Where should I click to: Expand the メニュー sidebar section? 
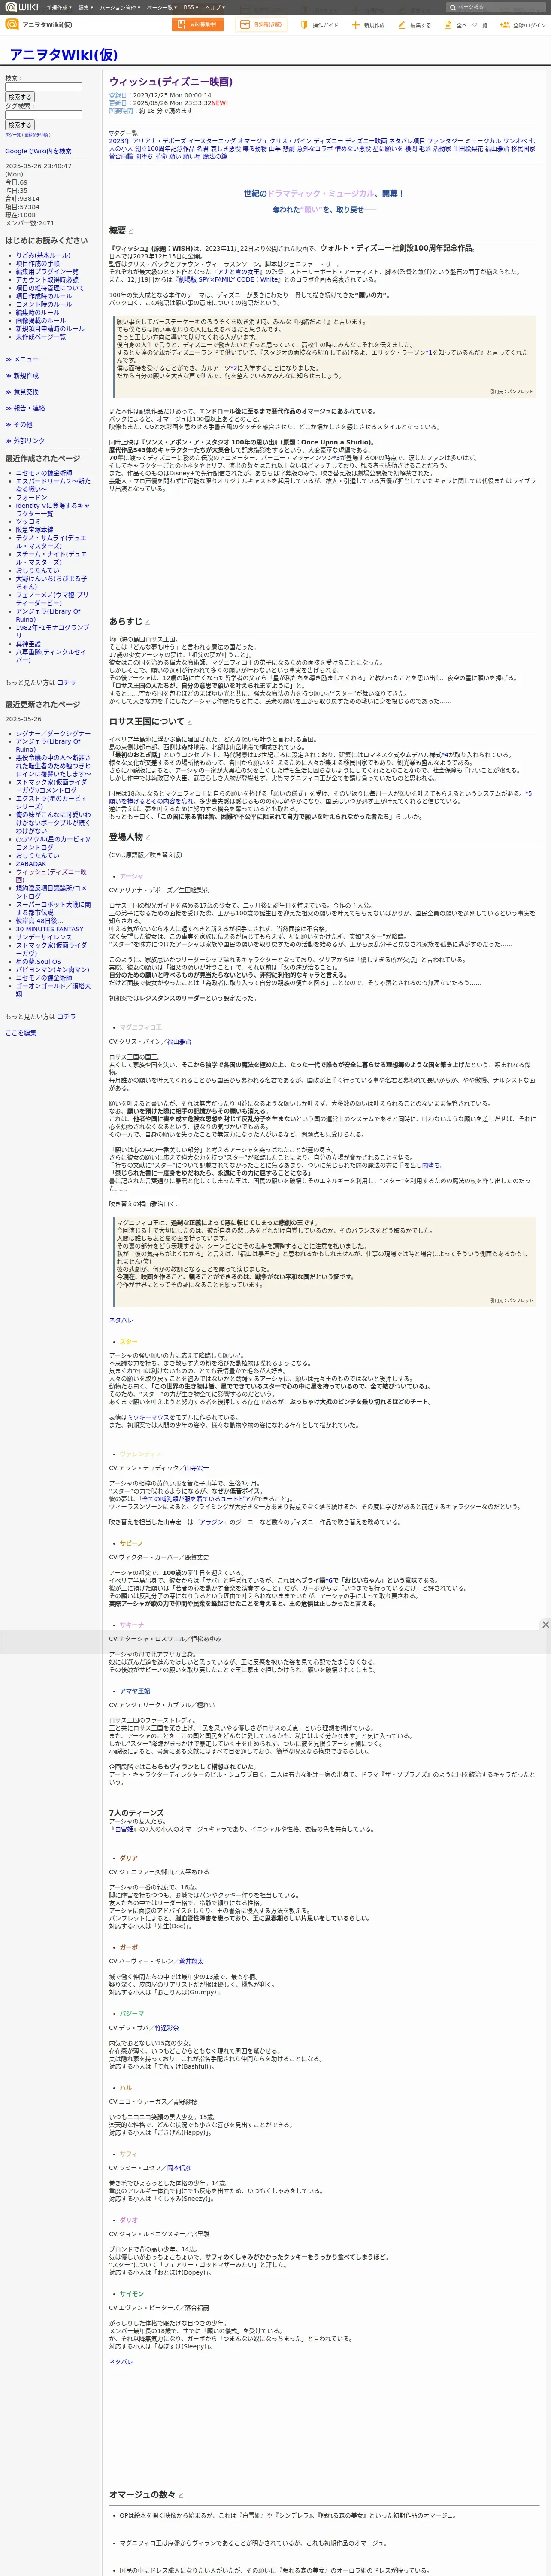click(22, 359)
